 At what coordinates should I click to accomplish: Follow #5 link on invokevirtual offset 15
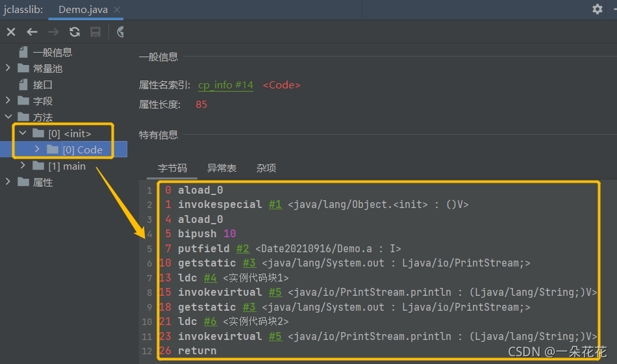275,292
